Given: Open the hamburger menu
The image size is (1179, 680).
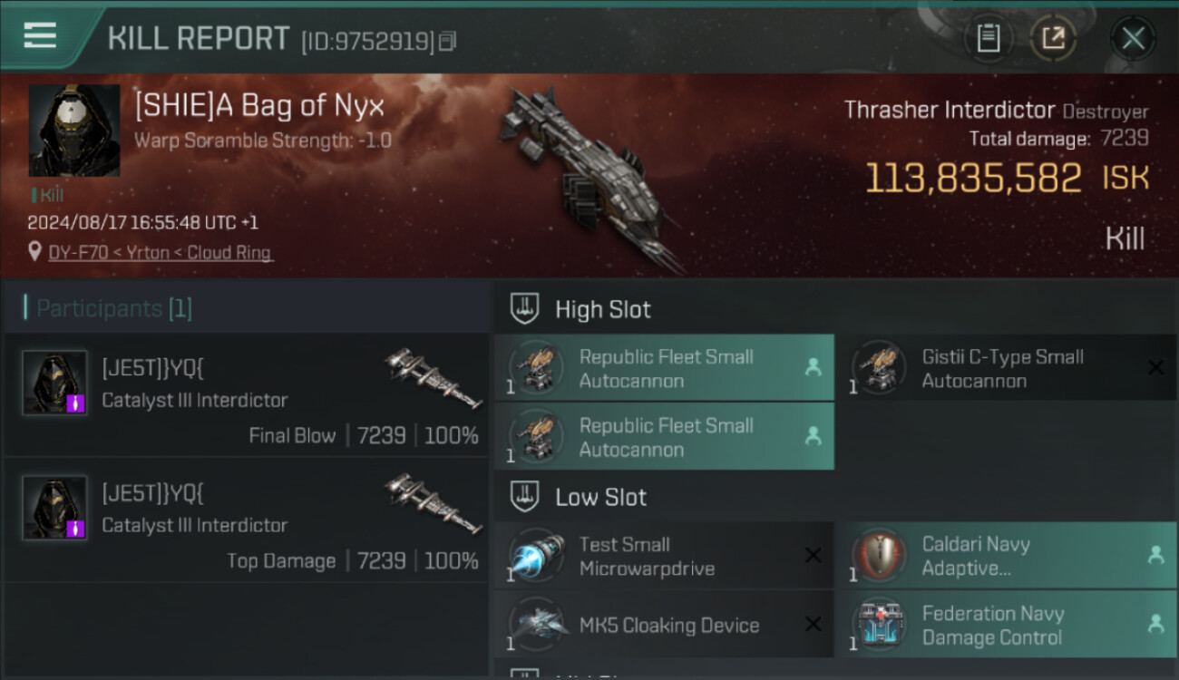Looking at the screenshot, I should pyautogui.click(x=40, y=36).
